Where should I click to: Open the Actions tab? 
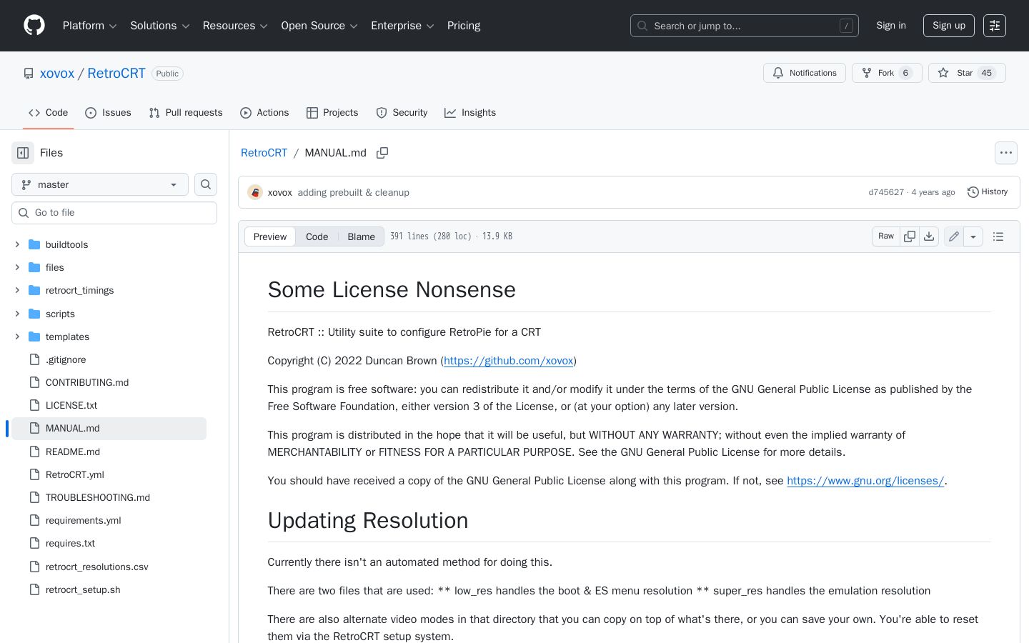tap(264, 113)
